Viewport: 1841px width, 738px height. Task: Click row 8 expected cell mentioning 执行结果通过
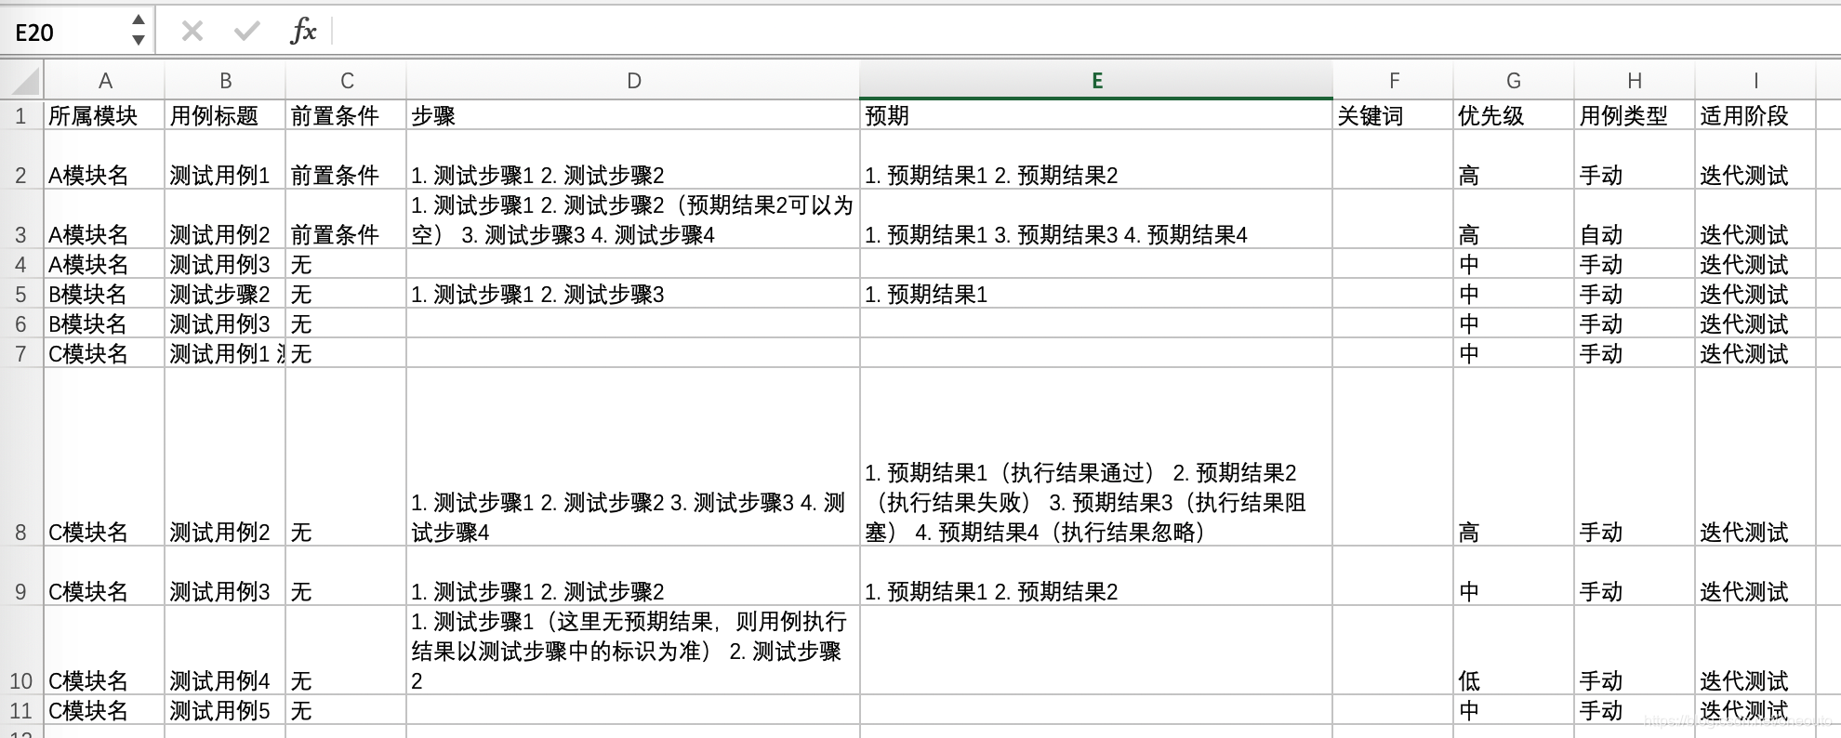(x=1096, y=457)
